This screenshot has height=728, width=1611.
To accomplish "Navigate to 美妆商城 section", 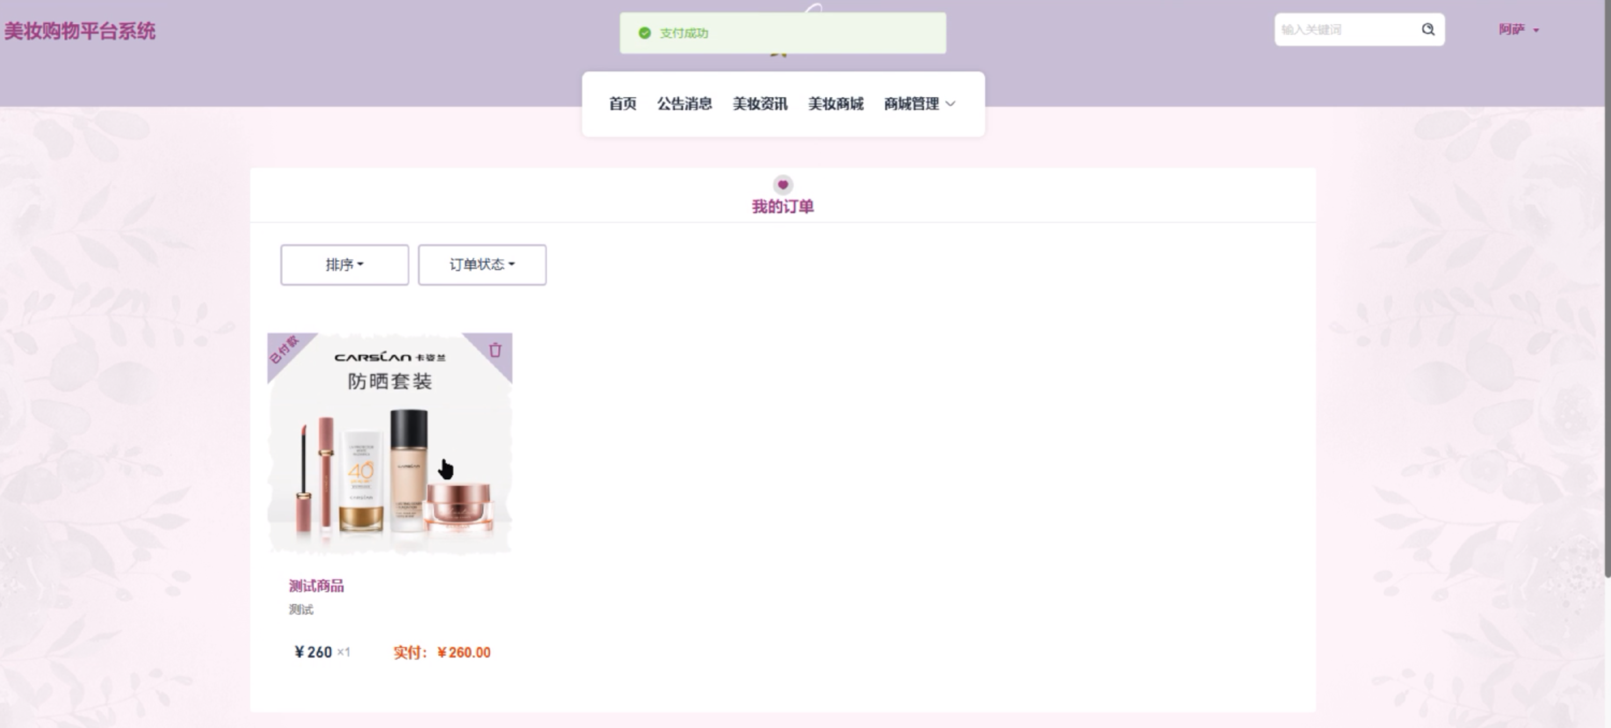I will click(x=835, y=104).
